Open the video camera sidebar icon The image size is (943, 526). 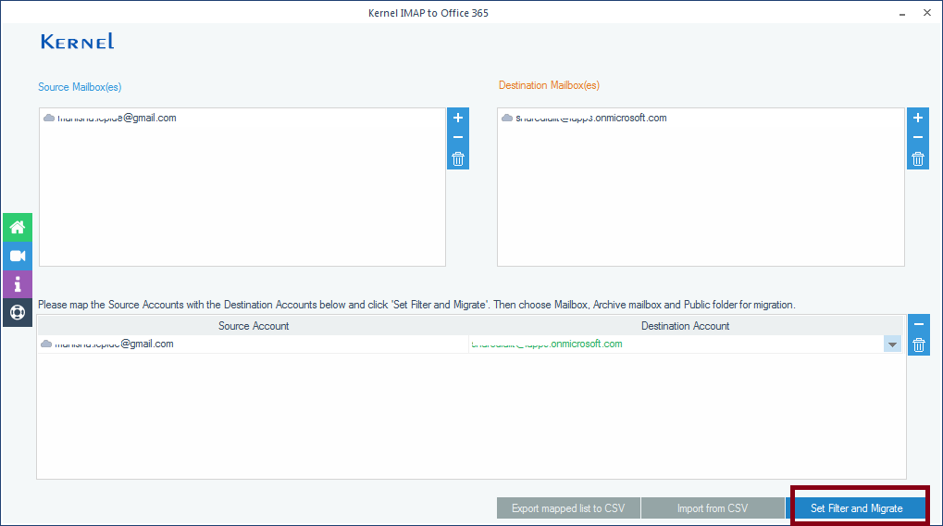pyautogui.click(x=17, y=256)
